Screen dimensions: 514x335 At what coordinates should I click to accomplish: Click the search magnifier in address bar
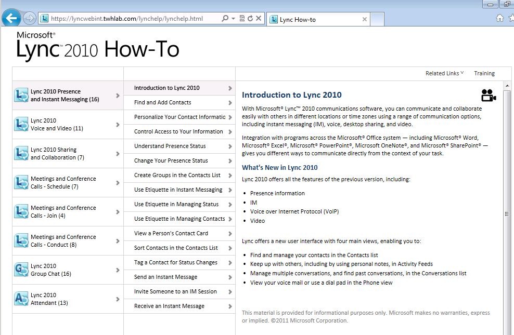pos(225,18)
